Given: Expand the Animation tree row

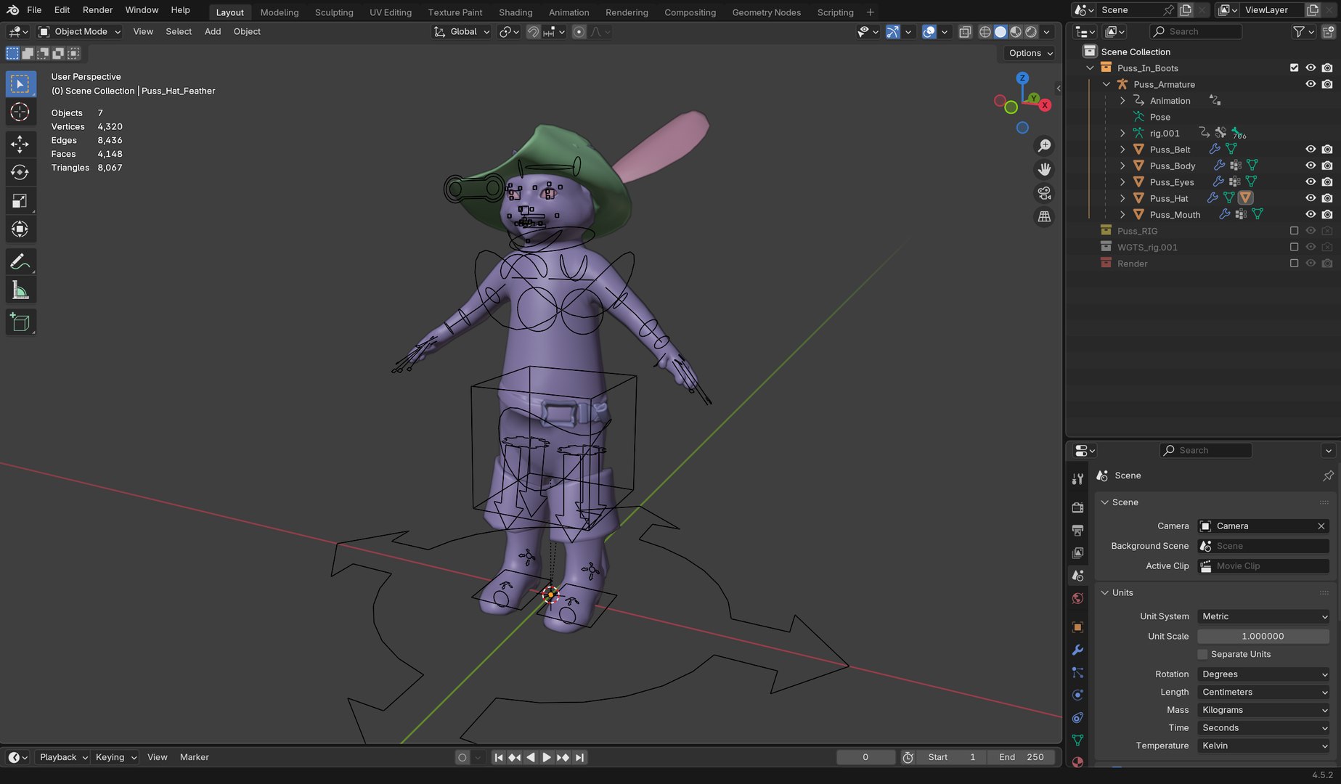Looking at the screenshot, I should (x=1122, y=101).
